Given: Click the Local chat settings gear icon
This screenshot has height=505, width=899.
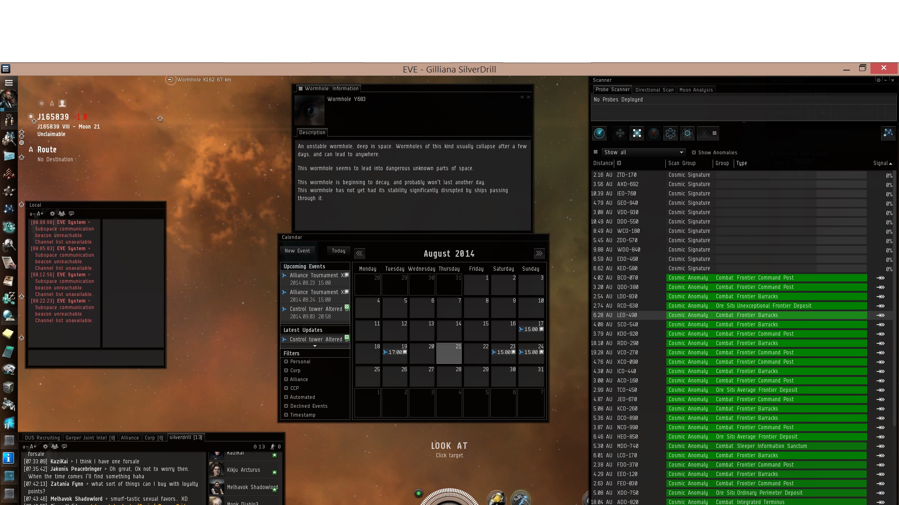Looking at the screenshot, I should [x=52, y=214].
